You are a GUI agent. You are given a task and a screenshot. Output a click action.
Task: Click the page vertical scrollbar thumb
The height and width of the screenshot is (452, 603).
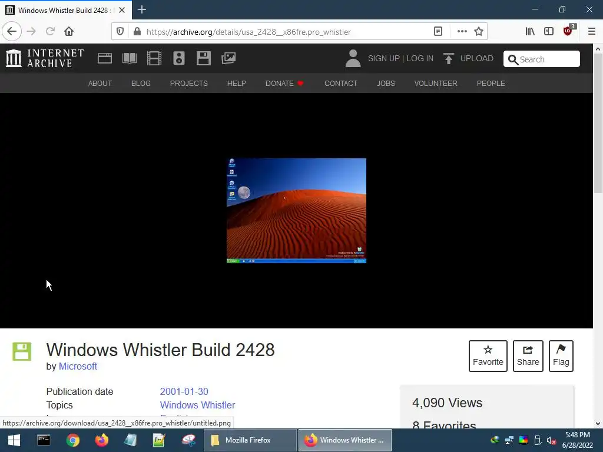pyautogui.click(x=598, y=123)
